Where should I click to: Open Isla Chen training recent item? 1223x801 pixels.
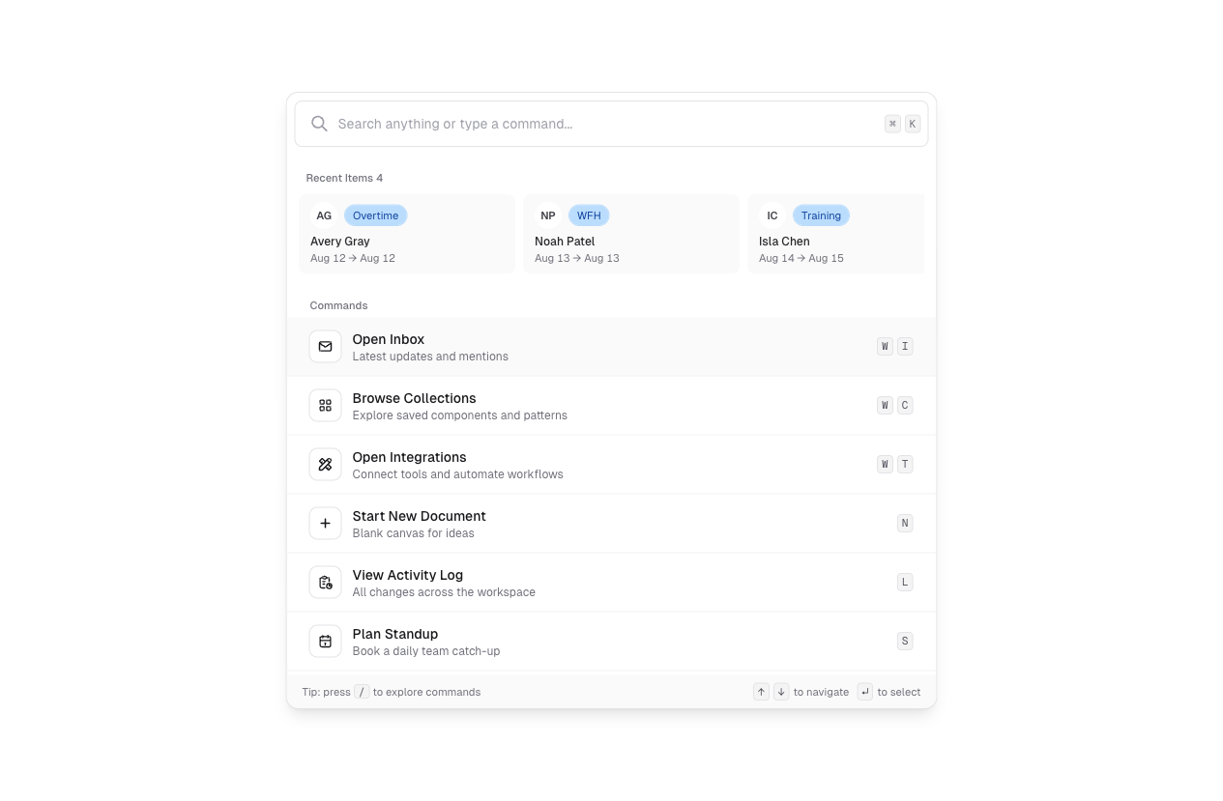click(x=835, y=234)
